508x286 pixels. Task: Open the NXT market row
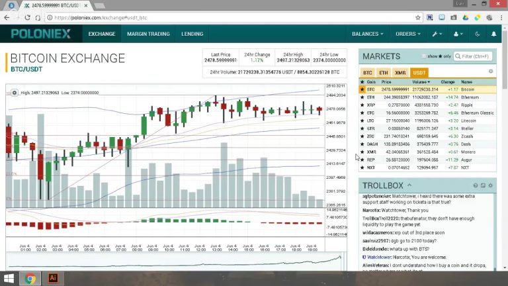click(427, 167)
